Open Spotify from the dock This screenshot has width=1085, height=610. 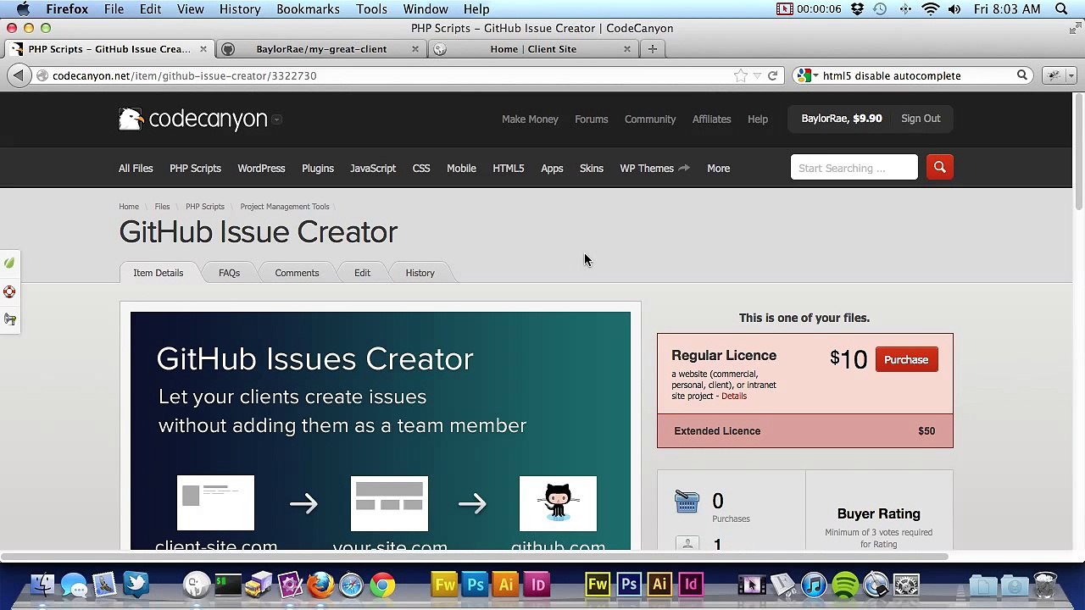tap(845, 585)
